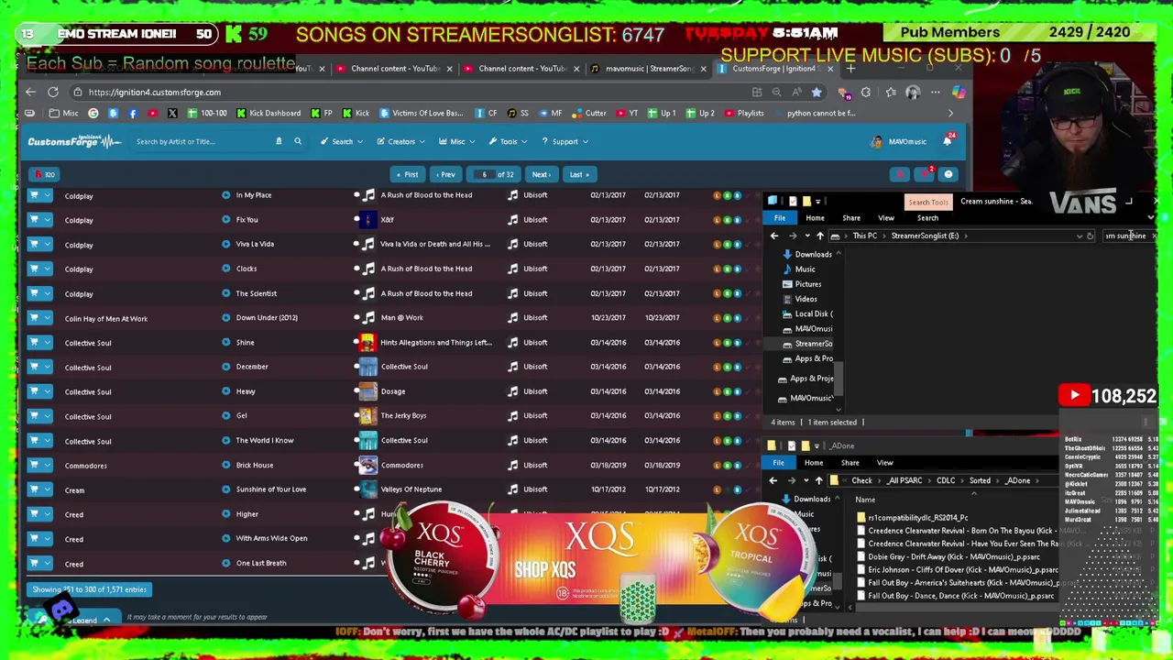
Task: Open the MAVOmusic user account menu
Action: pyautogui.click(x=898, y=141)
